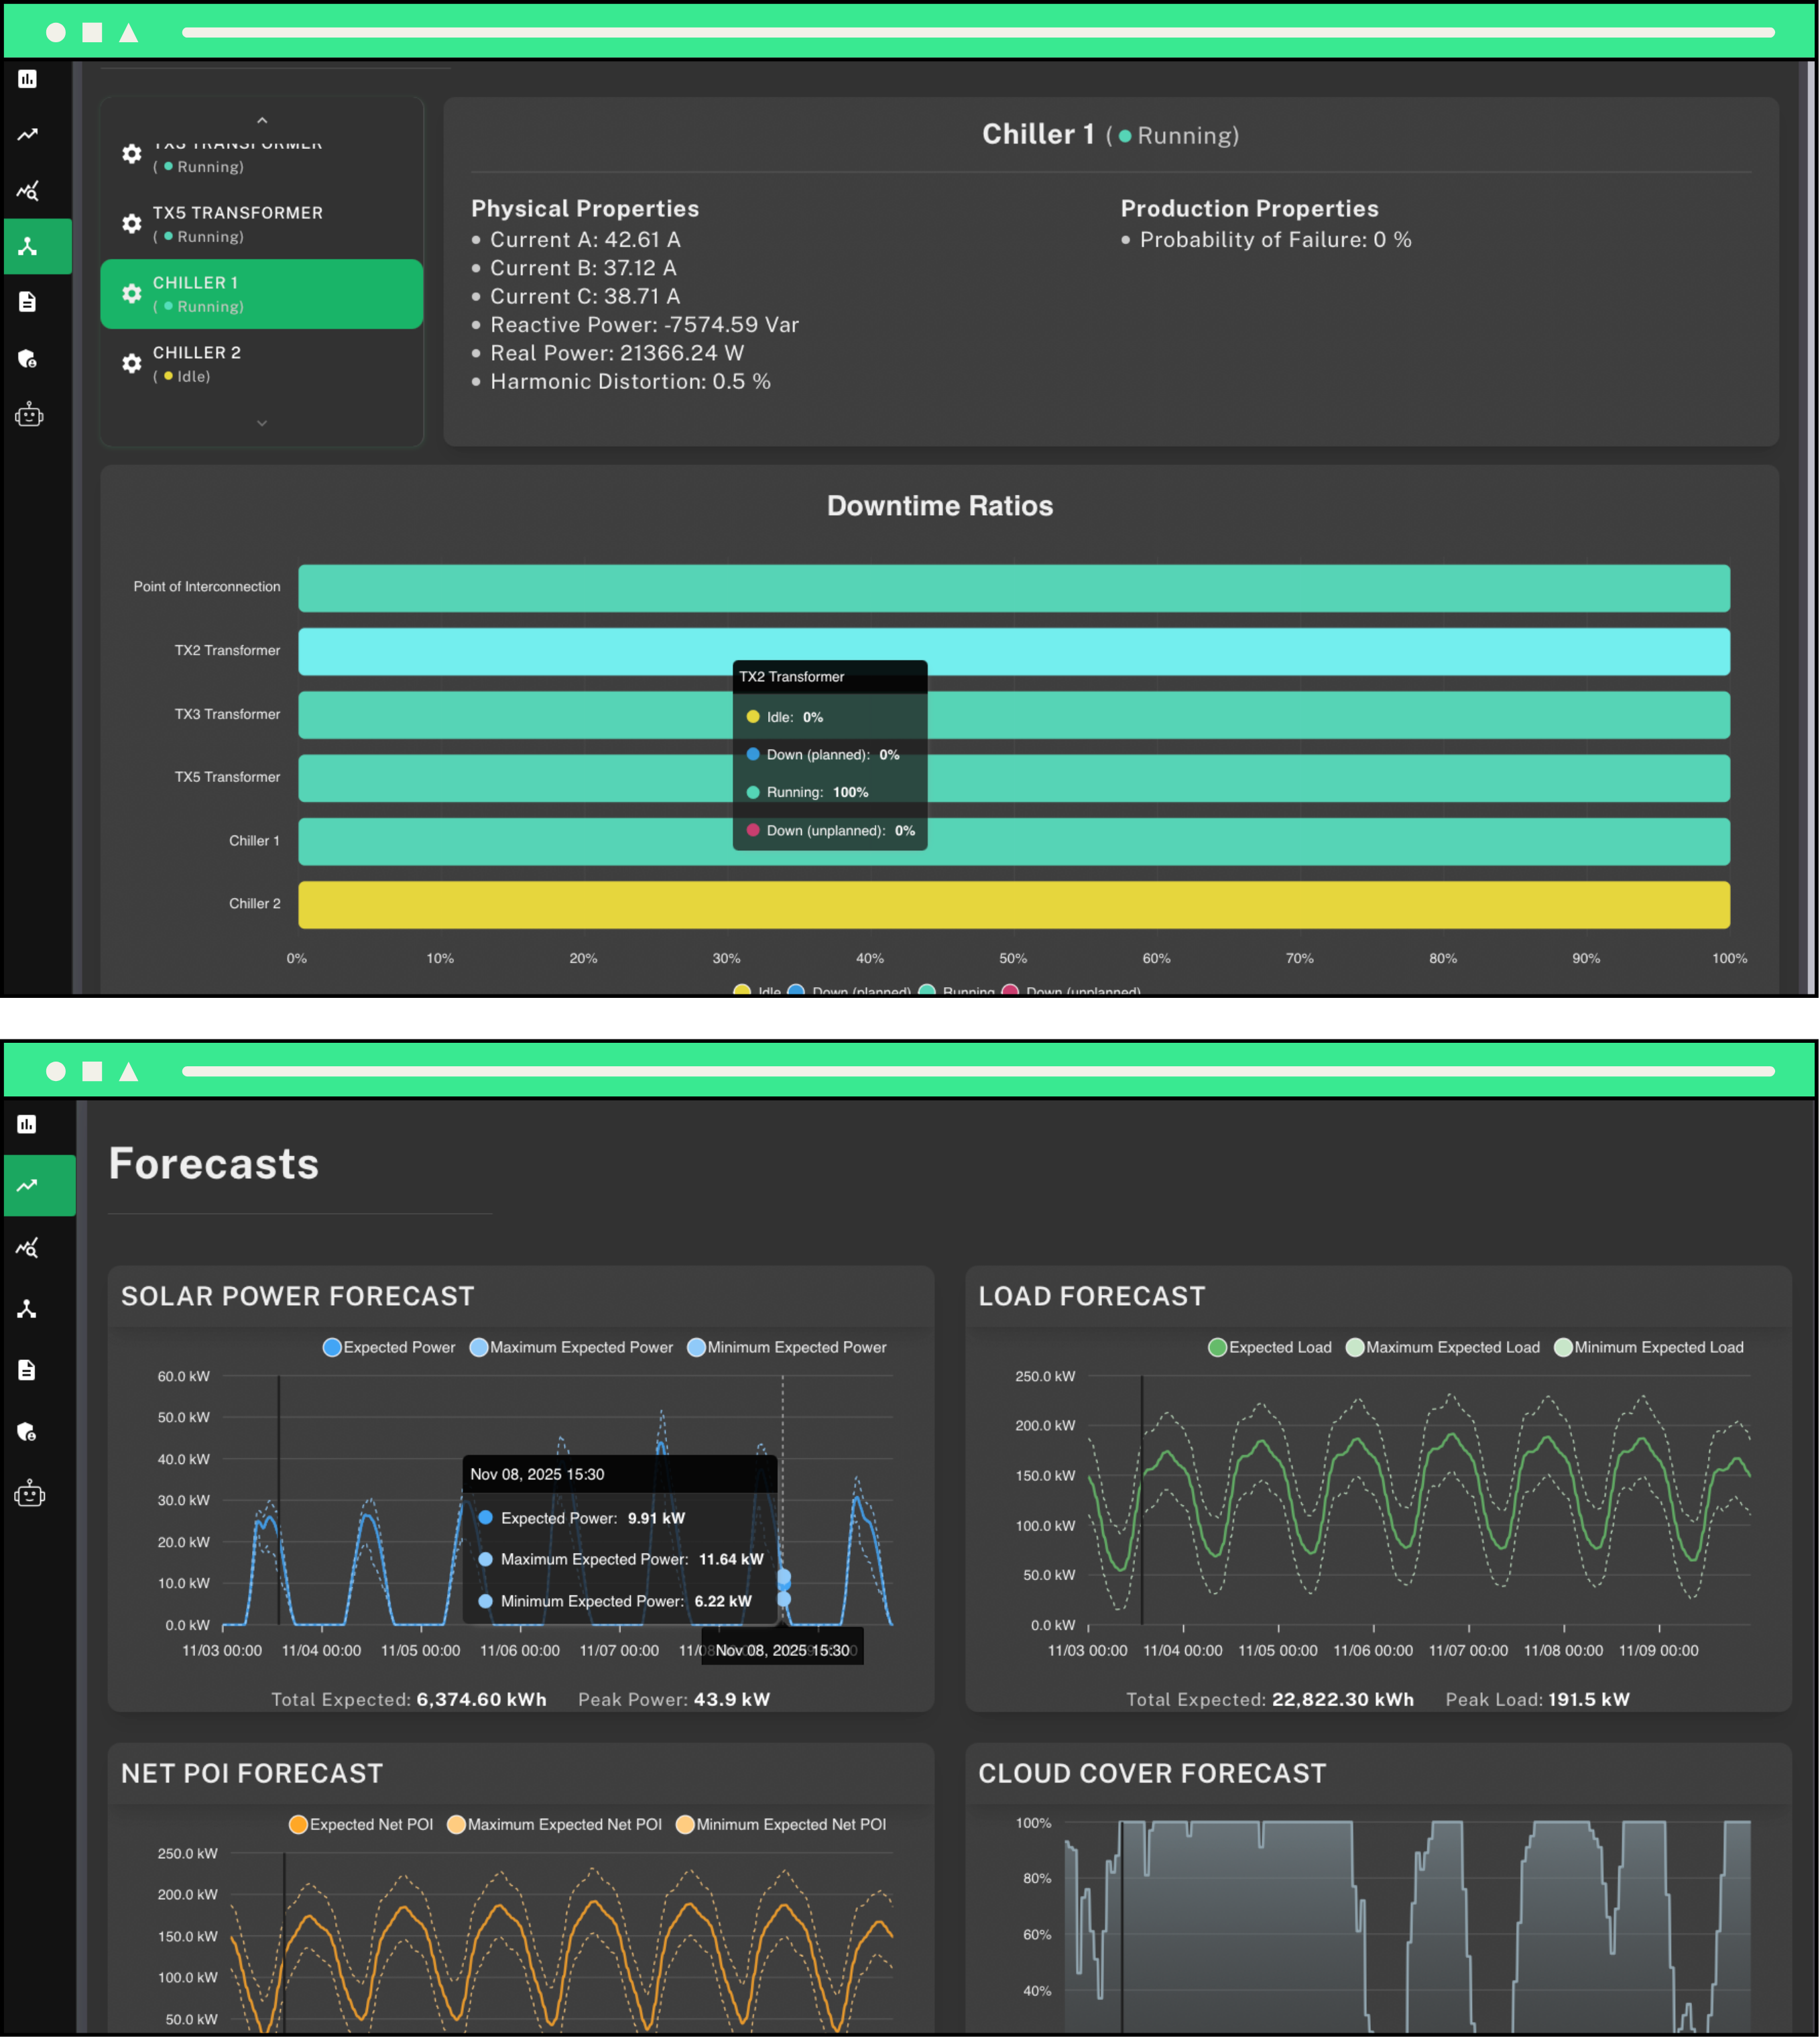Click 'Reactive Power: -7574.59 Var' line
The image size is (1820, 2038).
(644, 325)
